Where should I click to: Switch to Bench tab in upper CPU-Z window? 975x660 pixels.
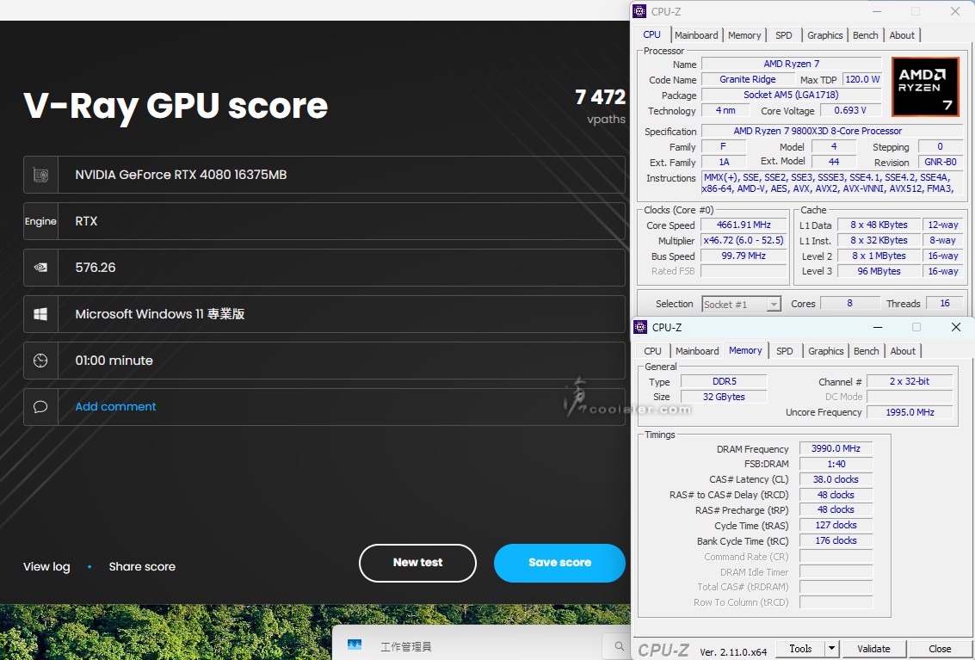[866, 35]
